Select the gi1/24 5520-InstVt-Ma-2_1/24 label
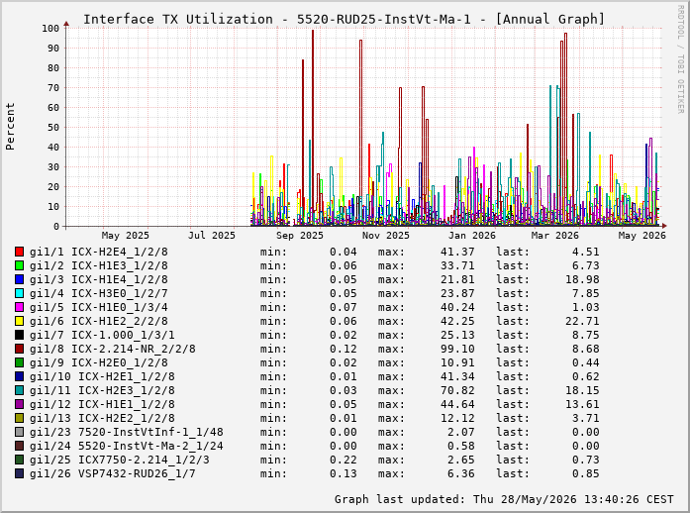 pyautogui.click(x=127, y=446)
